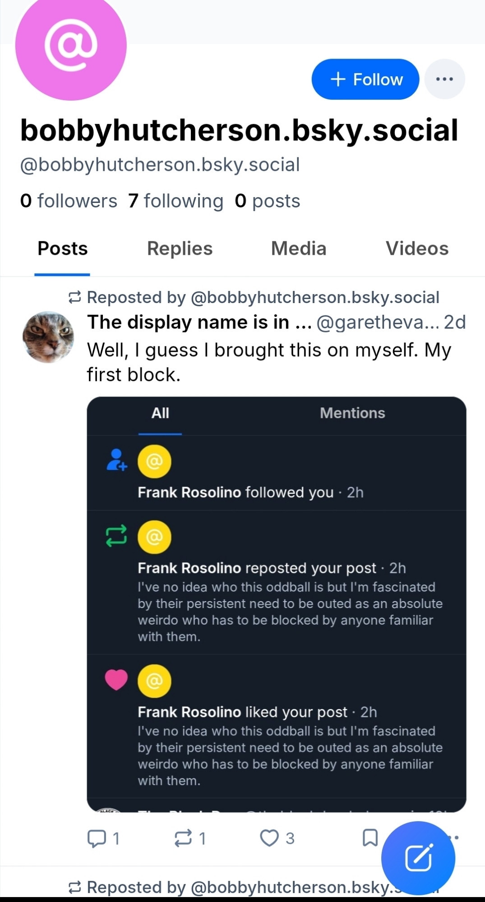The width and height of the screenshot is (485, 902).
Task: View the 0 followers list
Action: [x=69, y=201]
